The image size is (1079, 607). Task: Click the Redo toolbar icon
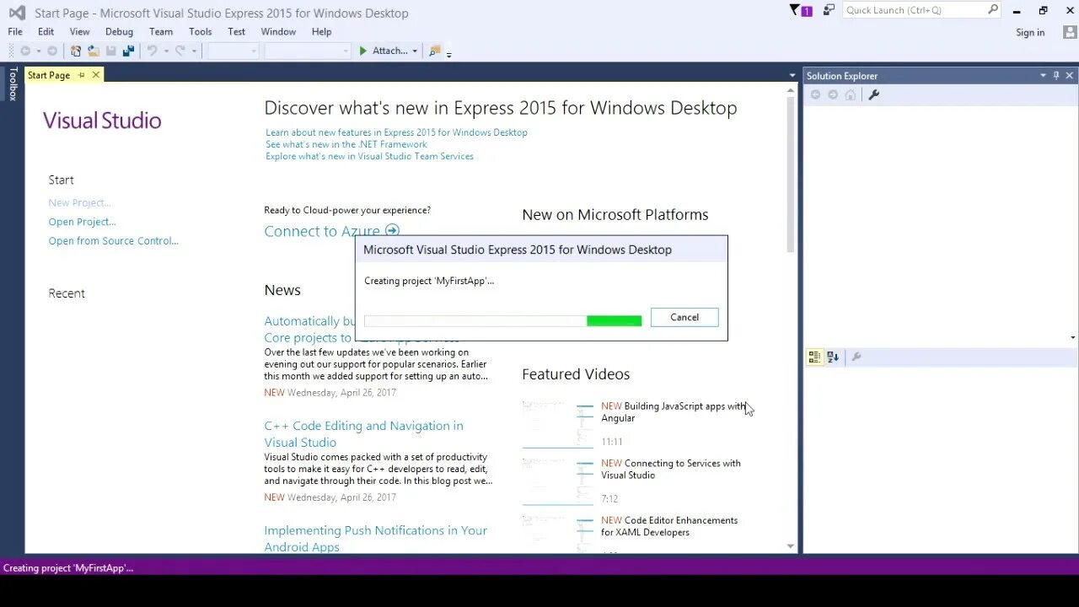click(180, 51)
